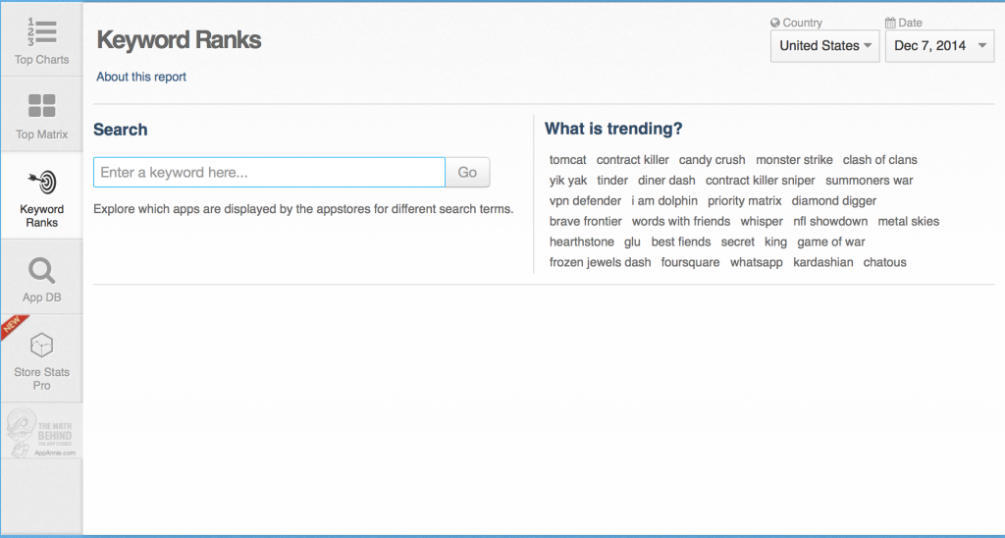
Task: Choose trending keyword clash of clans
Action: [879, 160]
